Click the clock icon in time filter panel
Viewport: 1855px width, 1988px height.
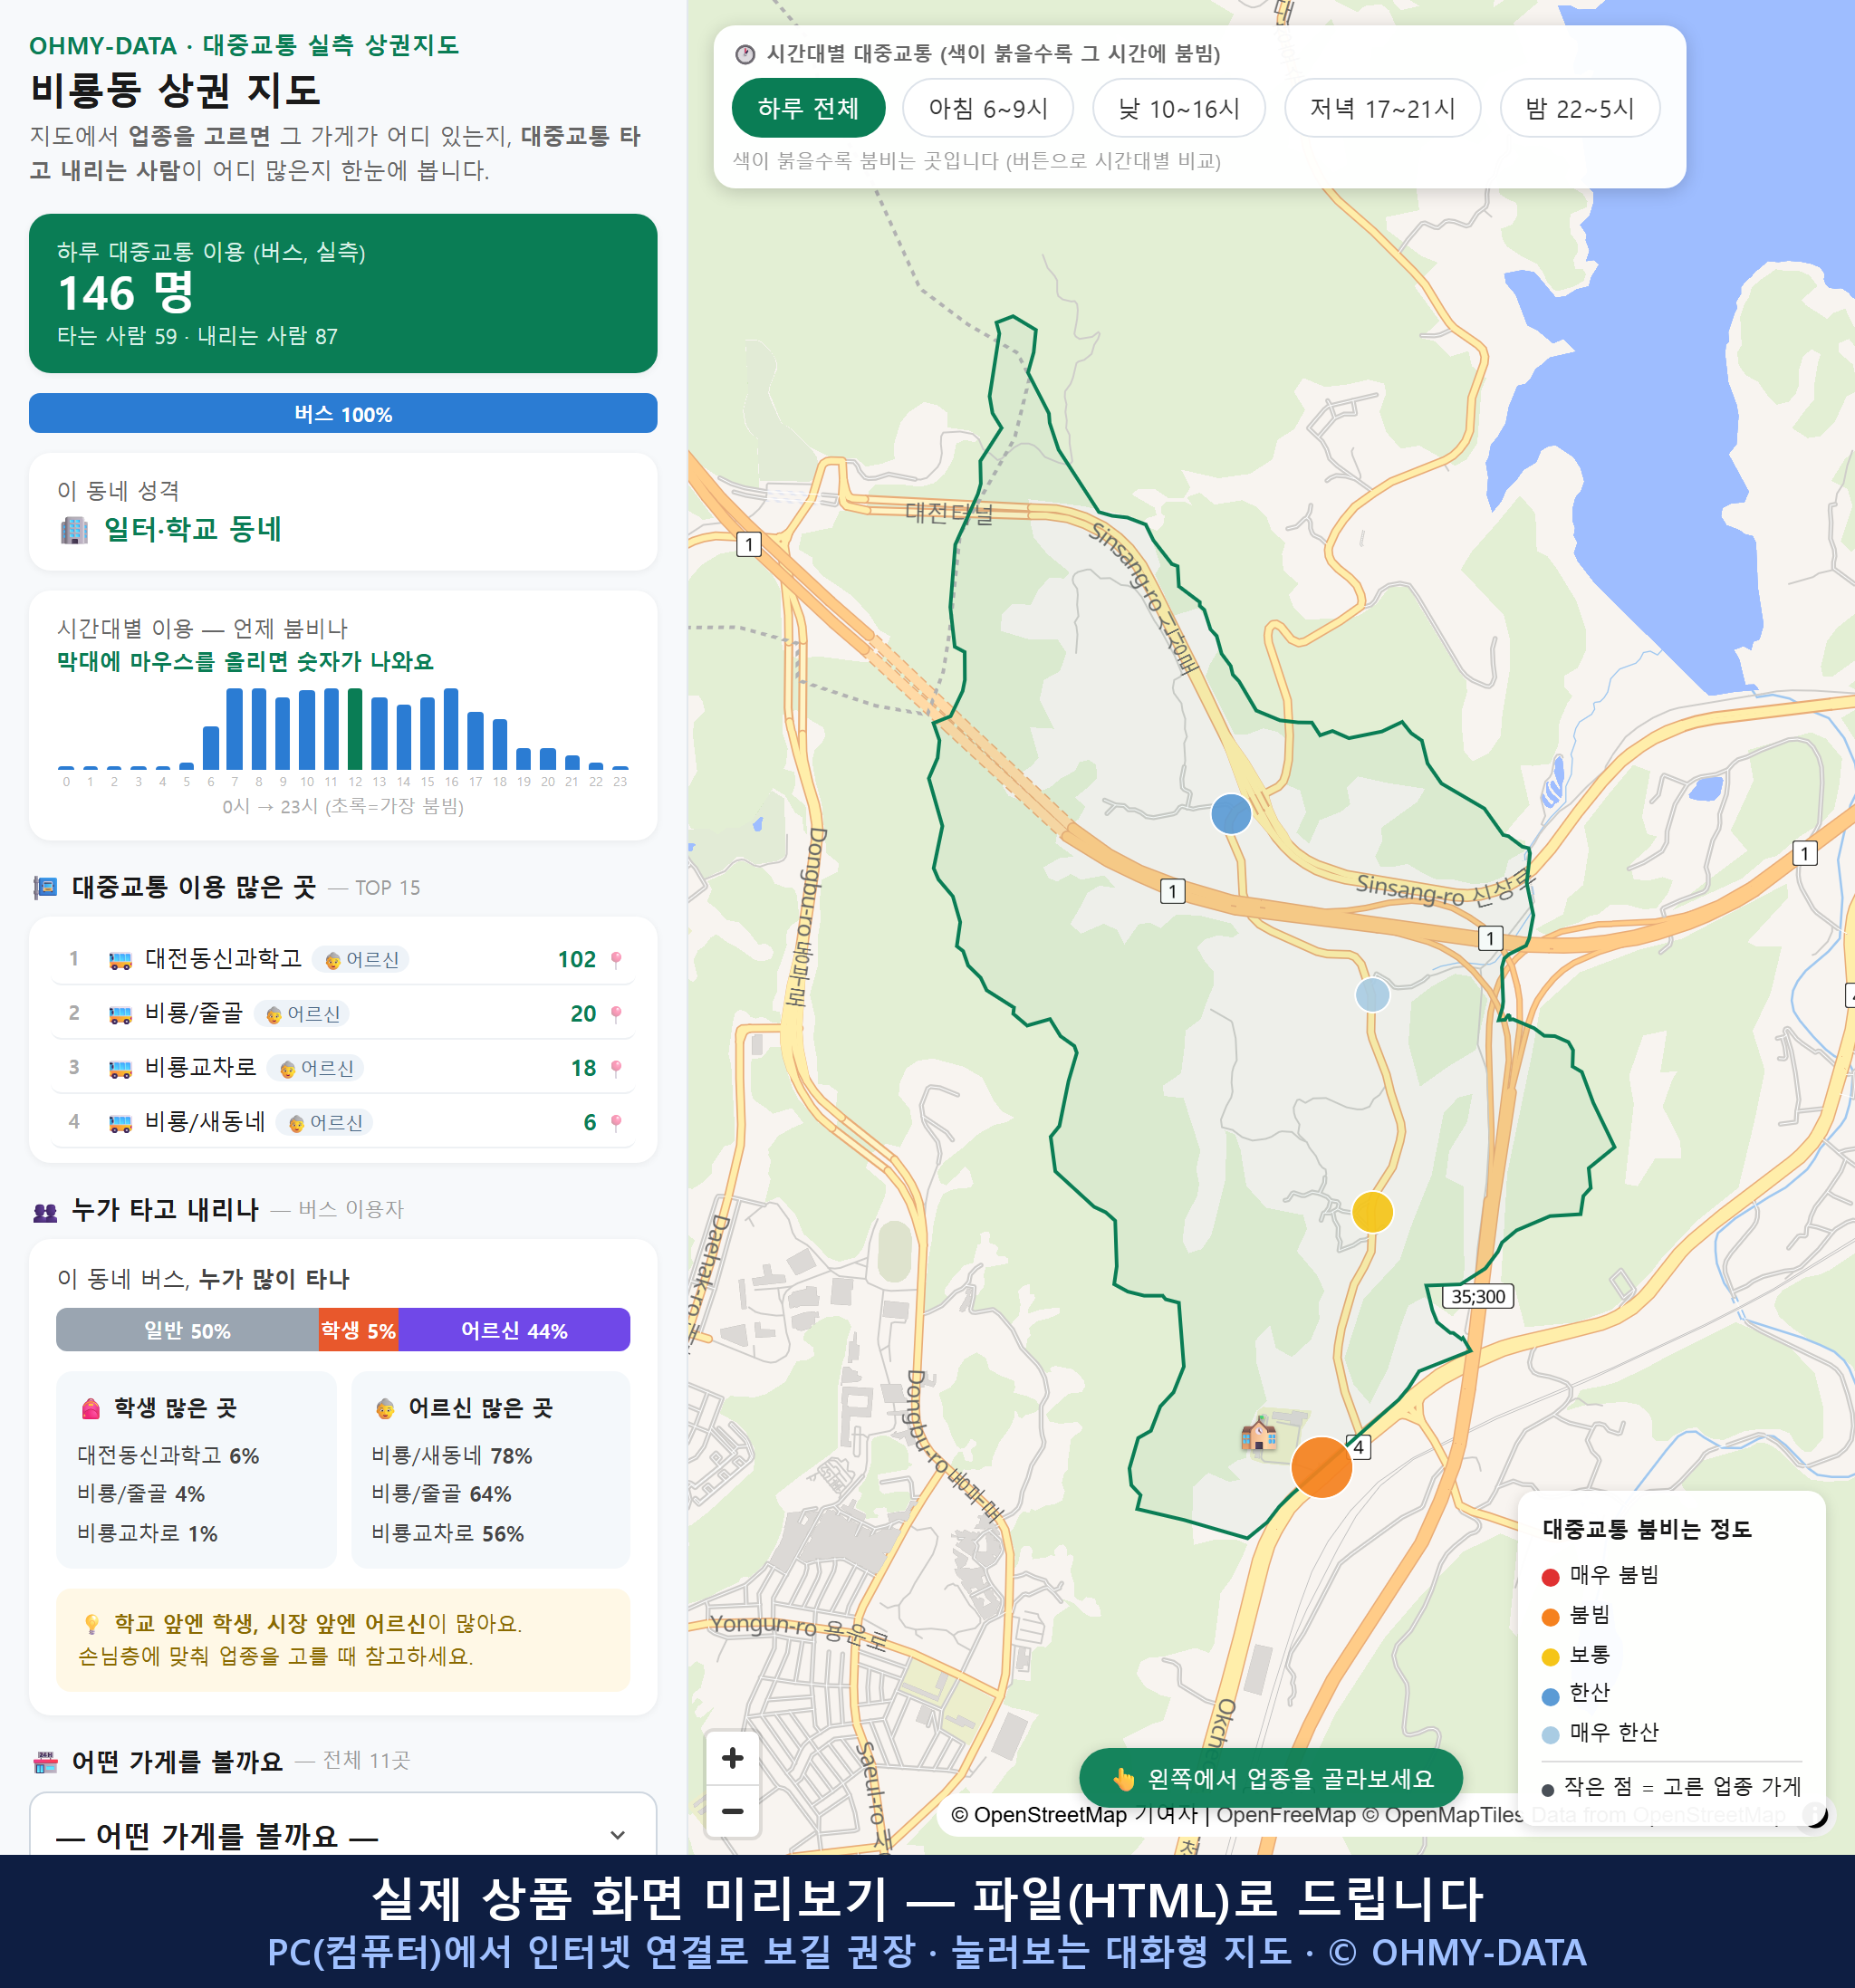745,54
